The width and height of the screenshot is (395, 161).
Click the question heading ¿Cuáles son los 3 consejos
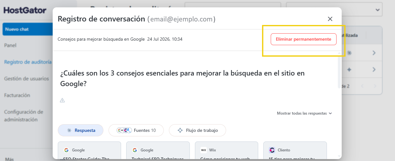pos(182,78)
